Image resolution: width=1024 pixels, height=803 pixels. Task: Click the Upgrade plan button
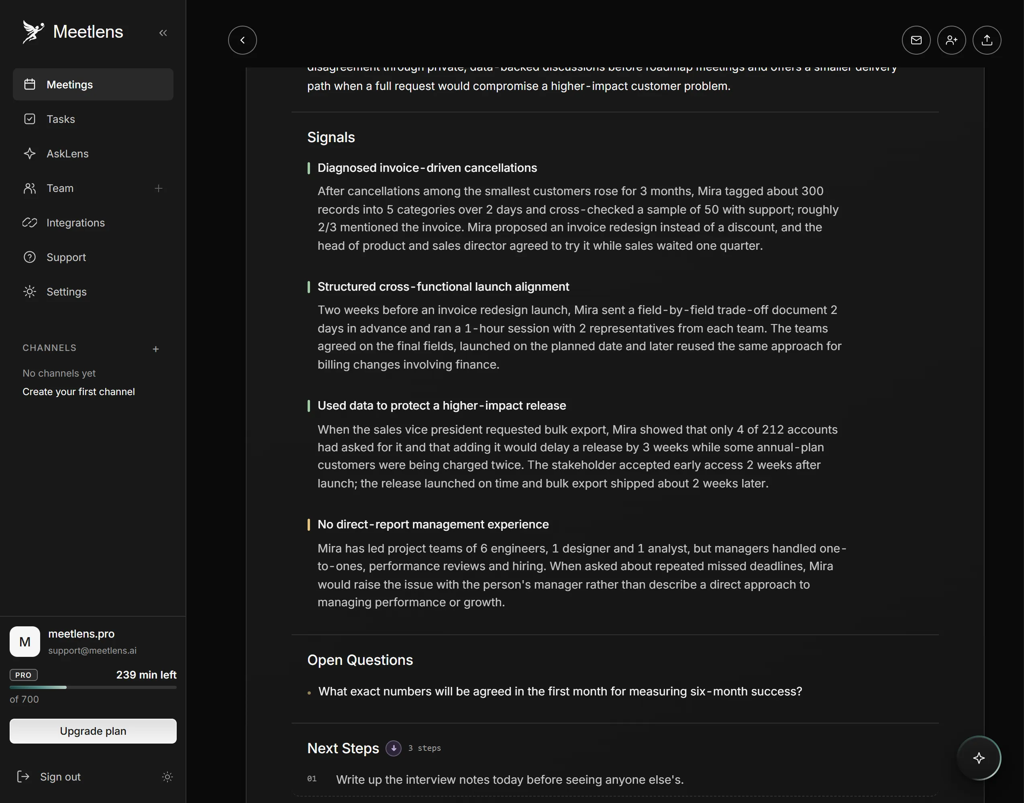click(93, 731)
